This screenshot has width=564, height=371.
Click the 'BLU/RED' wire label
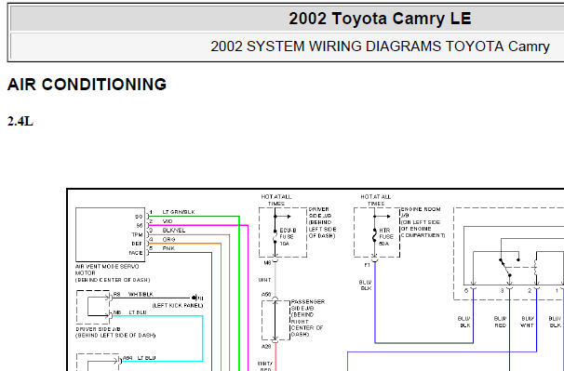pyautogui.click(x=501, y=322)
